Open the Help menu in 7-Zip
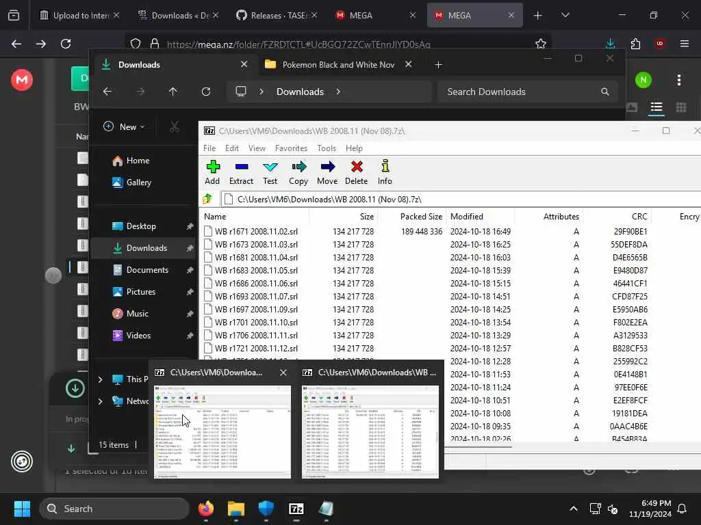The height and width of the screenshot is (525, 701). [354, 148]
